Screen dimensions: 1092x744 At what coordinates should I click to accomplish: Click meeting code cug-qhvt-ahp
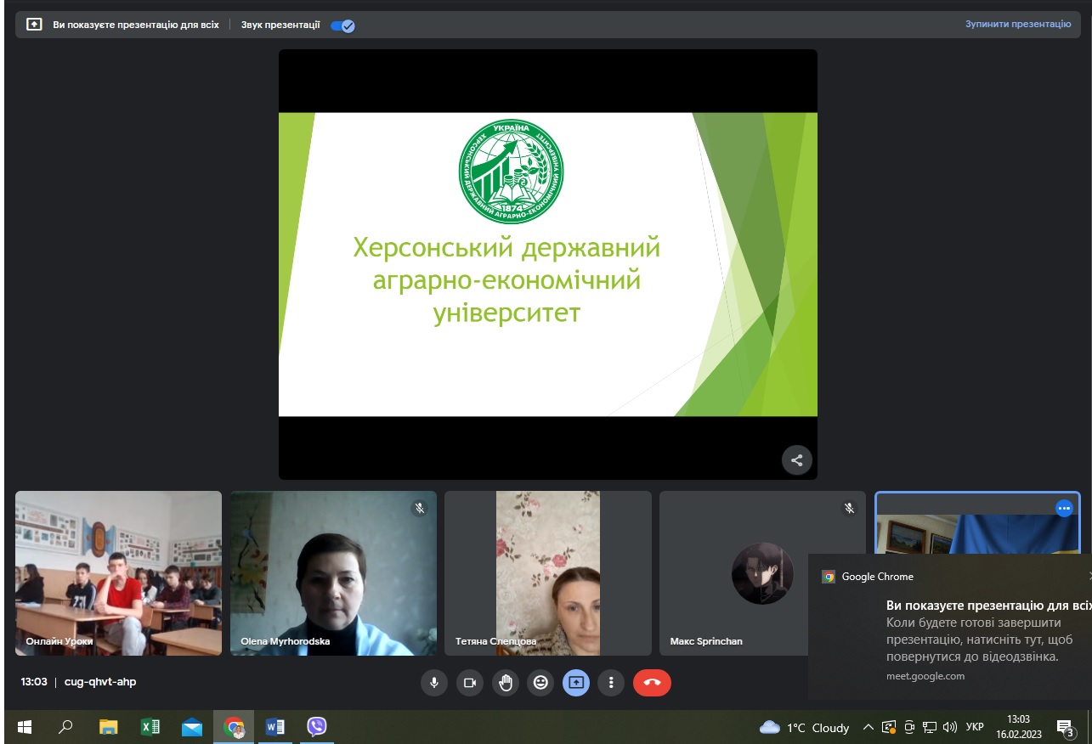coord(100,682)
